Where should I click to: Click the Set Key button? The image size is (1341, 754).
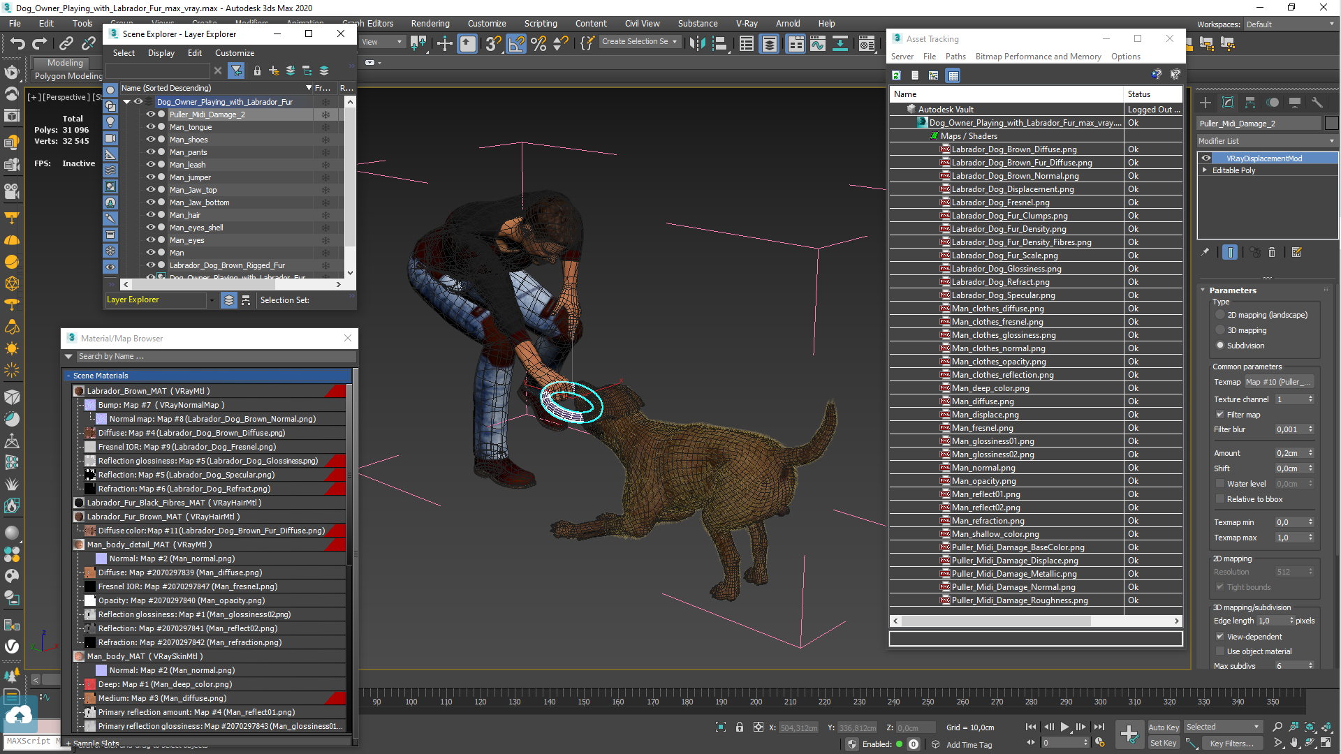[x=1164, y=743]
